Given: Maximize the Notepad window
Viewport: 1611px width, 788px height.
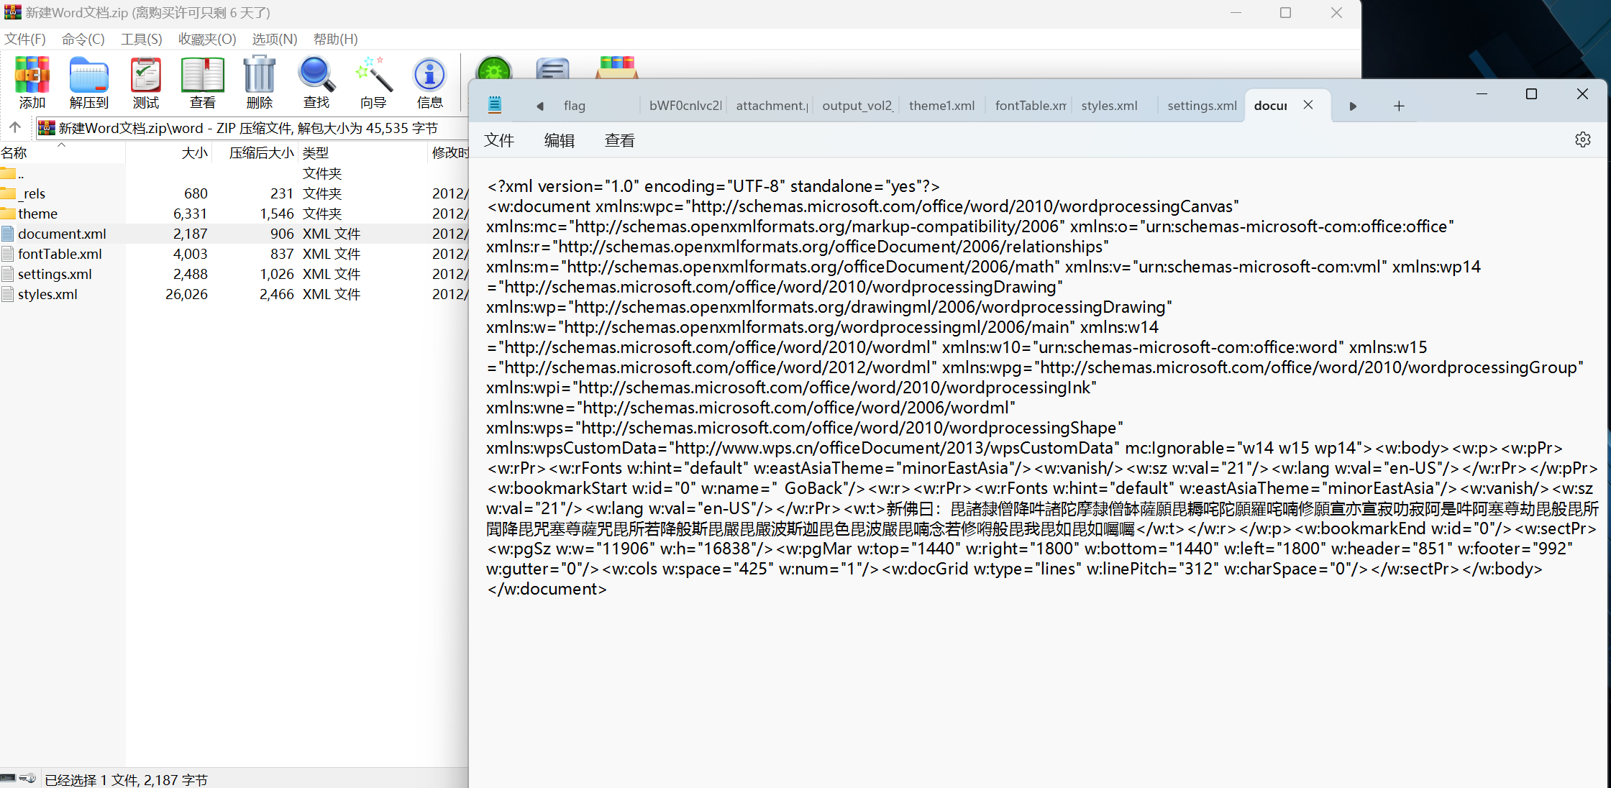Looking at the screenshot, I should click(1531, 94).
